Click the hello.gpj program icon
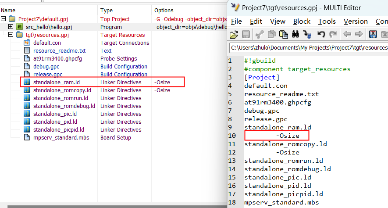 (x=19, y=27)
